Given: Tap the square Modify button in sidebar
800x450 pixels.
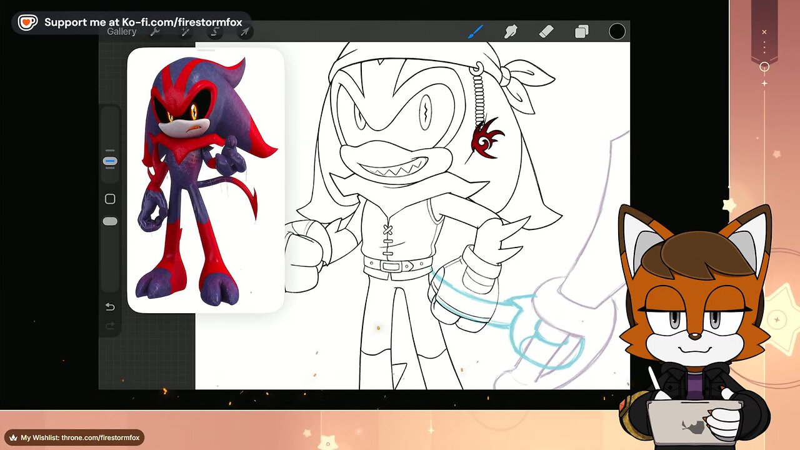Looking at the screenshot, I should [x=110, y=199].
